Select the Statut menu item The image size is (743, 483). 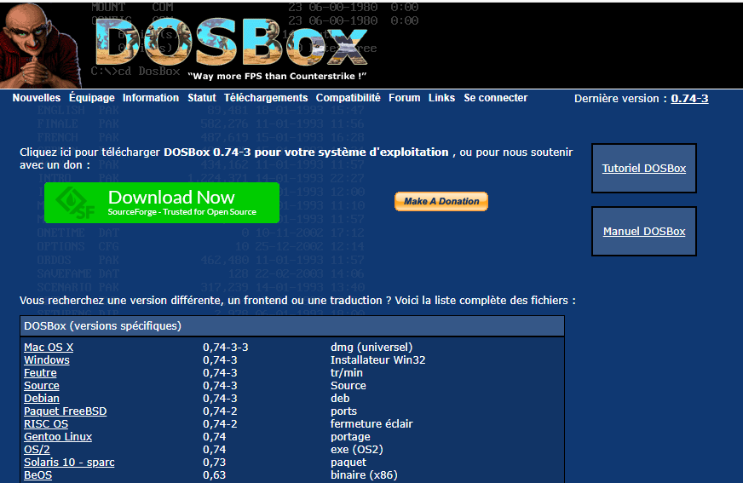click(x=202, y=98)
